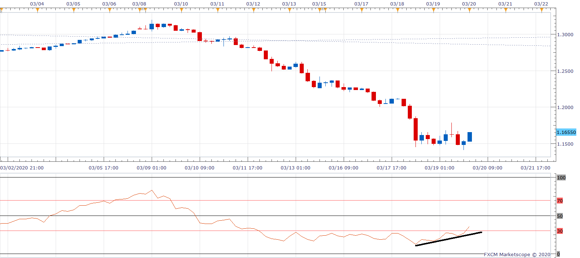Select the black trendline on the RSI panel
Viewport: 580px width, 258px height.
click(x=448, y=239)
